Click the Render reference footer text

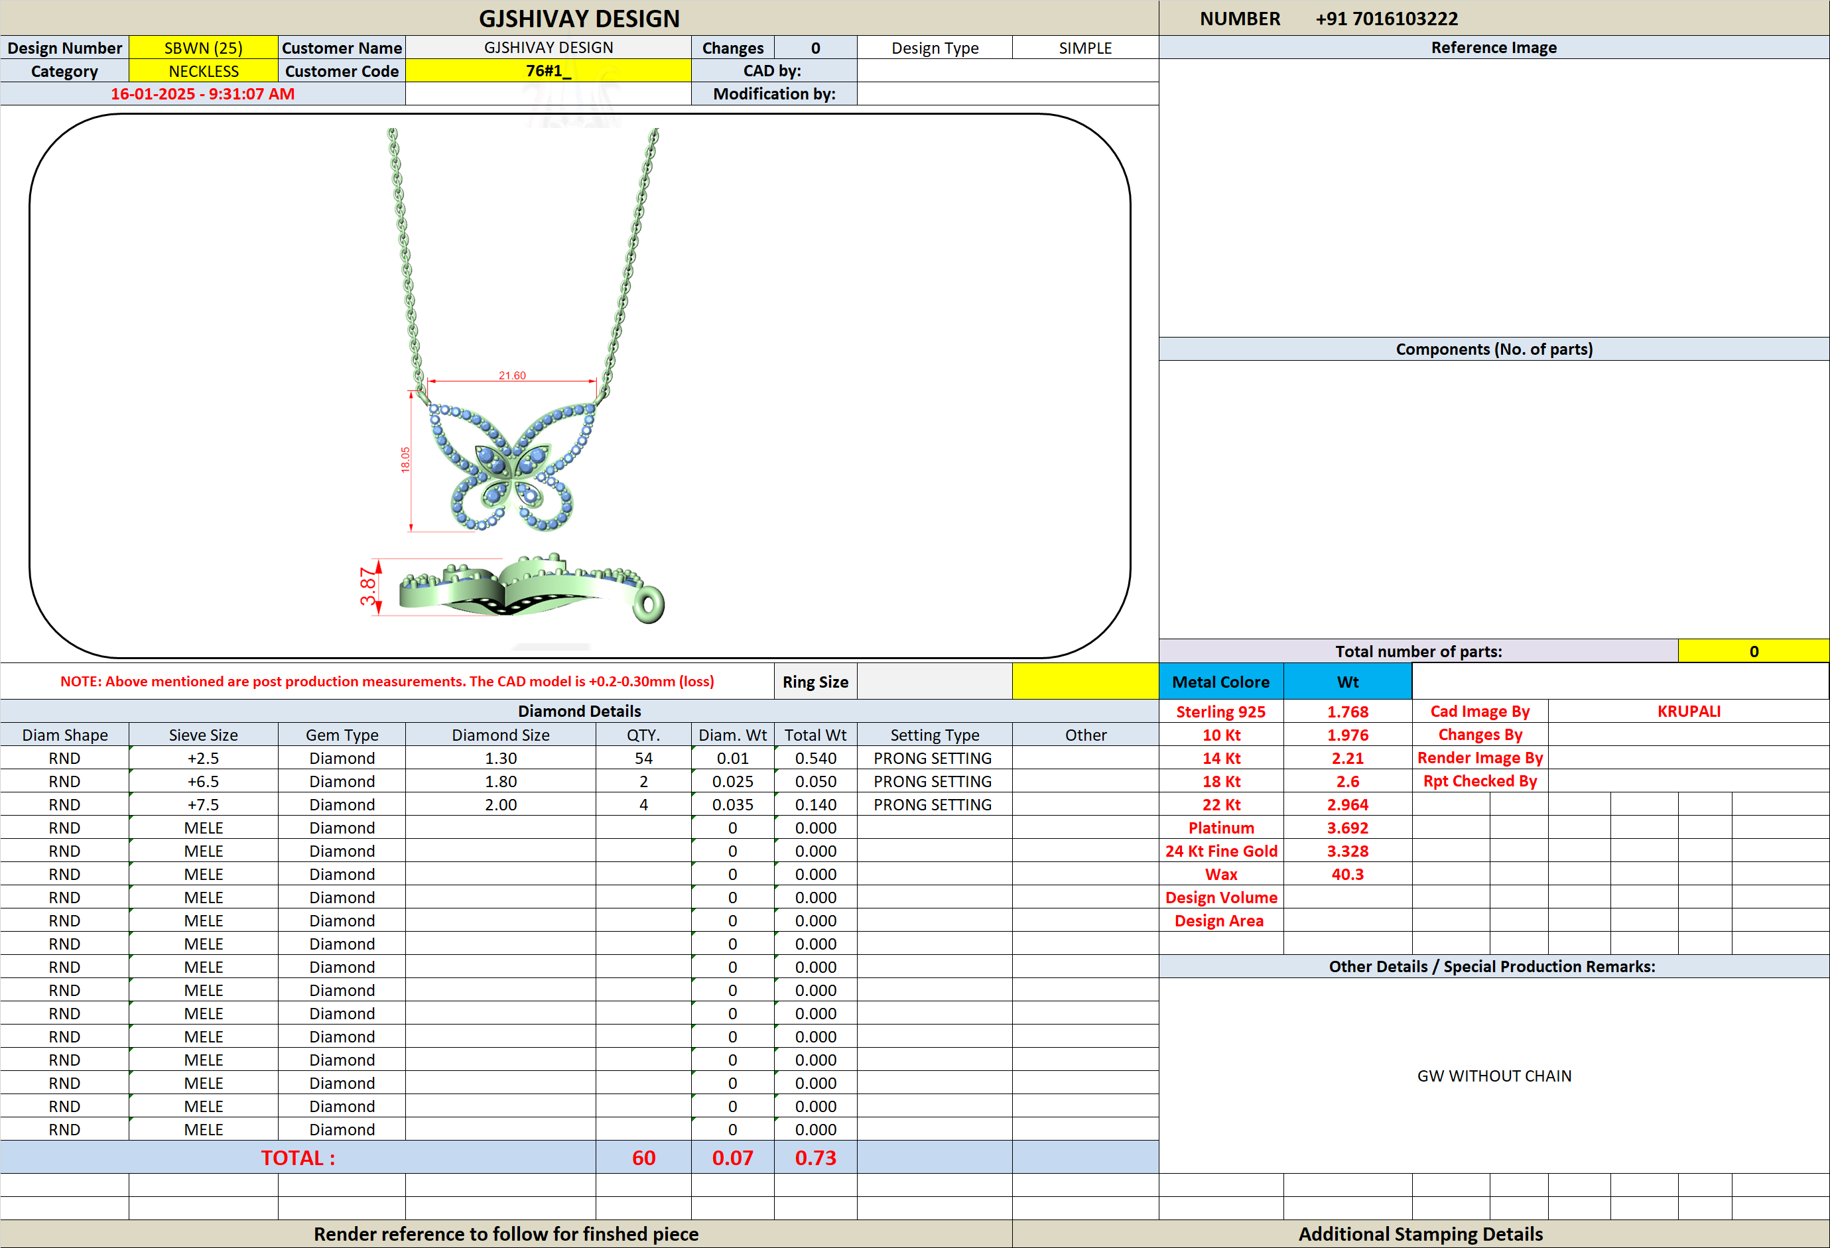pyautogui.click(x=505, y=1234)
